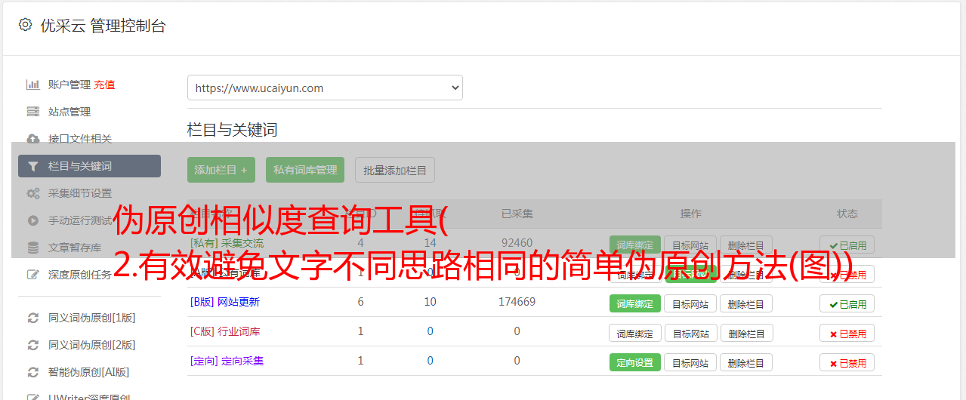
Task: Click 删除栏目 in the 定向采集 row
Action: [x=746, y=362]
